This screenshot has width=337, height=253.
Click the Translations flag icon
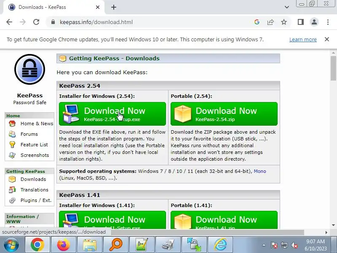click(x=12, y=190)
